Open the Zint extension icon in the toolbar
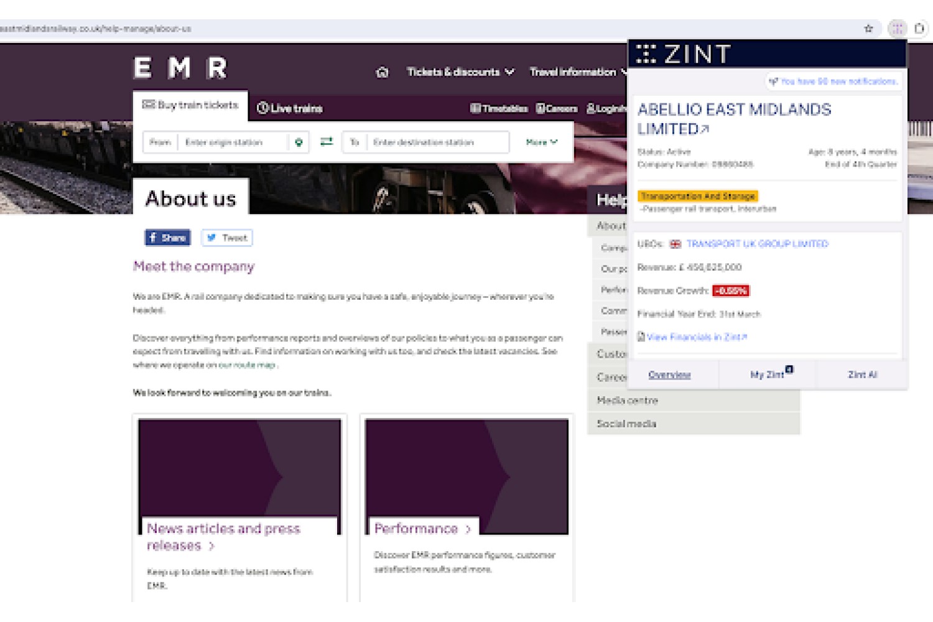Viewport: 933px width, 622px height. (x=897, y=29)
